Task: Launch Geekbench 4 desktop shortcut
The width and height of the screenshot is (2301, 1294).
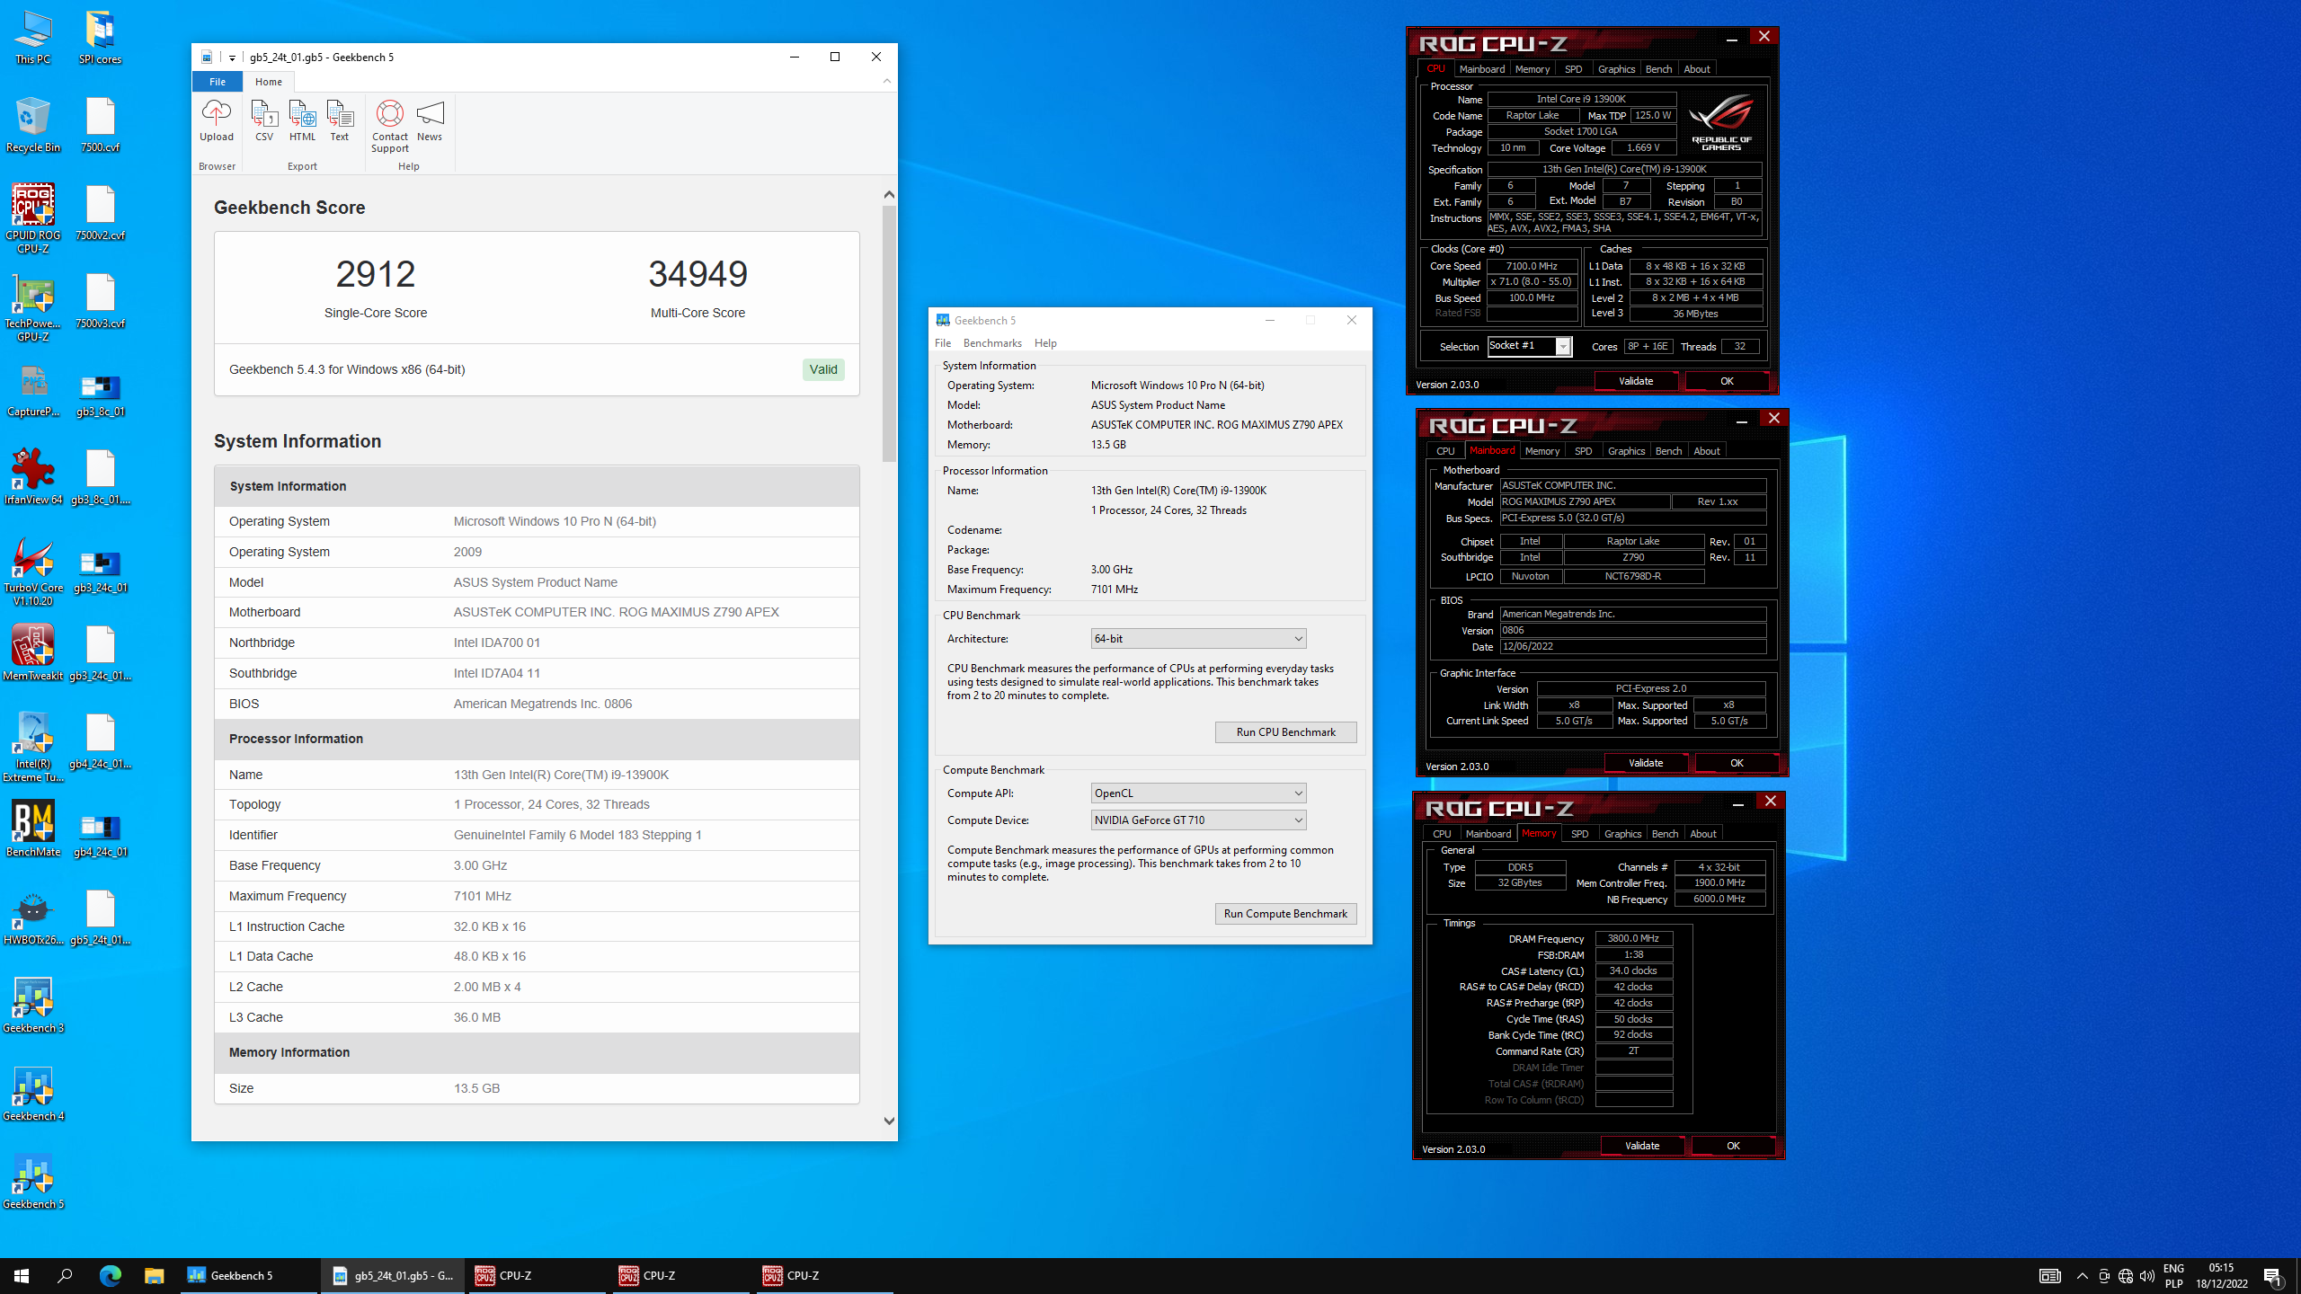Action: coord(33,1093)
